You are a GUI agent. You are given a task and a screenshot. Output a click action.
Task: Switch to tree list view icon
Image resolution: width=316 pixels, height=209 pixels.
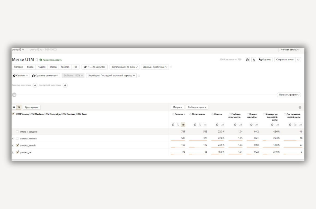click(x=19, y=107)
